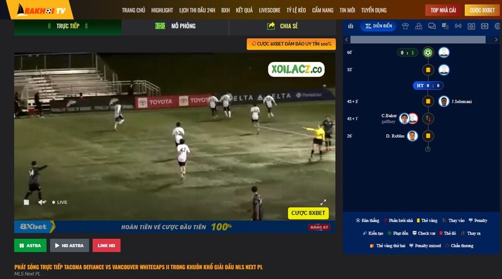Open the TỶ LỆ KÈO menu
The height and width of the screenshot is (279, 502).
[296, 10]
